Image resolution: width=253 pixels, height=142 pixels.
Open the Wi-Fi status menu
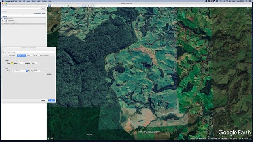[x=227, y=1]
